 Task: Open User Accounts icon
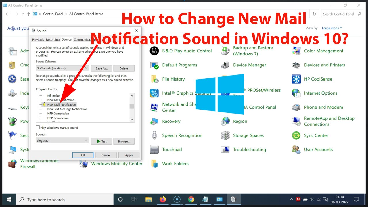tap(296, 149)
